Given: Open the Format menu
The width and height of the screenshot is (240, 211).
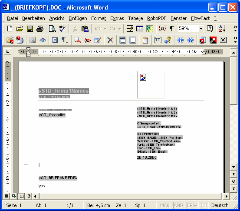Looking at the screenshot, I should 99,18.
